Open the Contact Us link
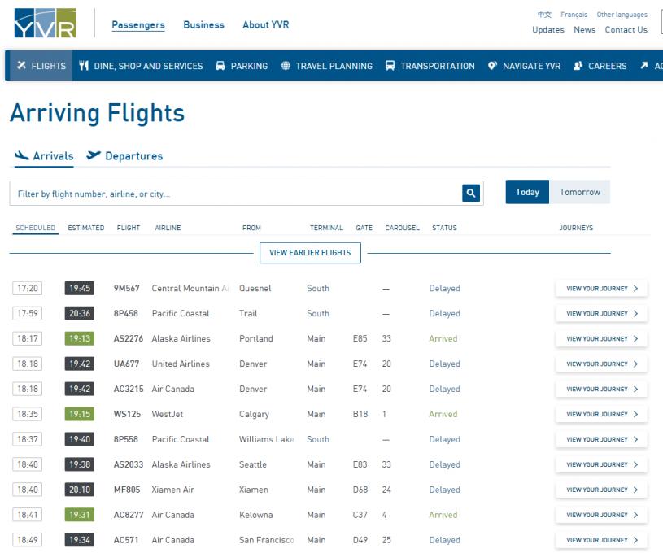663x553 pixels. (x=626, y=30)
